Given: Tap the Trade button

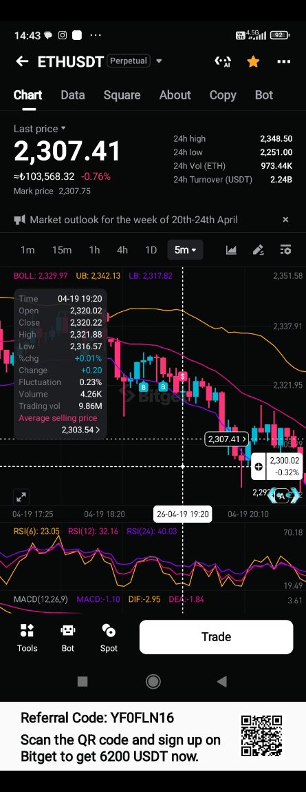Looking at the screenshot, I should point(217,637).
